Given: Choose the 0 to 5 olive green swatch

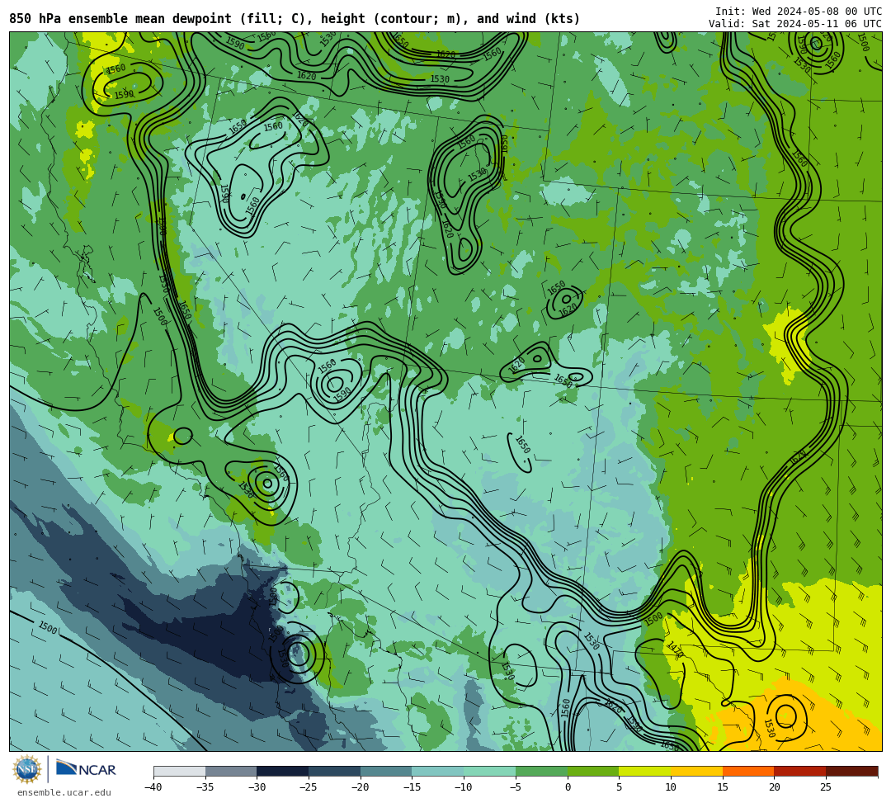Looking at the screenshot, I should click(x=592, y=771).
